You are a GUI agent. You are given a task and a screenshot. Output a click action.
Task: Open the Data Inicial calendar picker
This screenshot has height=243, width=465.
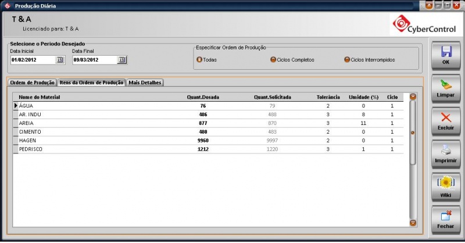pyautogui.click(x=59, y=59)
